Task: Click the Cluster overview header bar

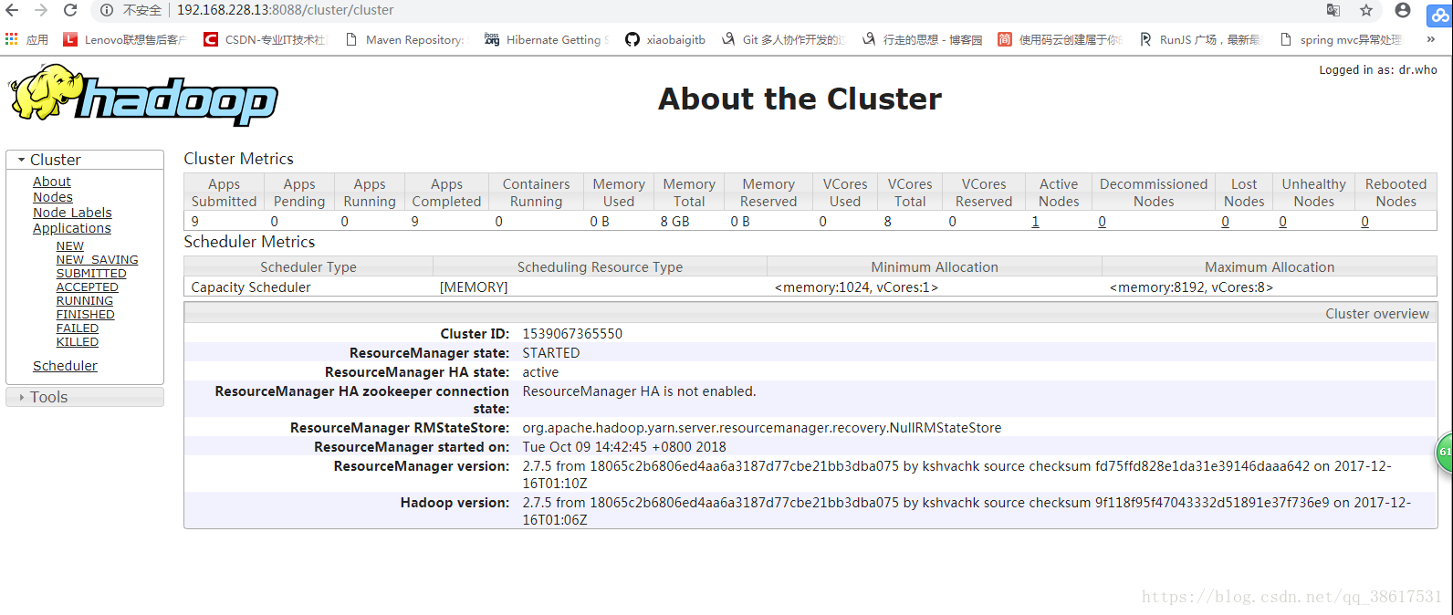Action: [810, 313]
